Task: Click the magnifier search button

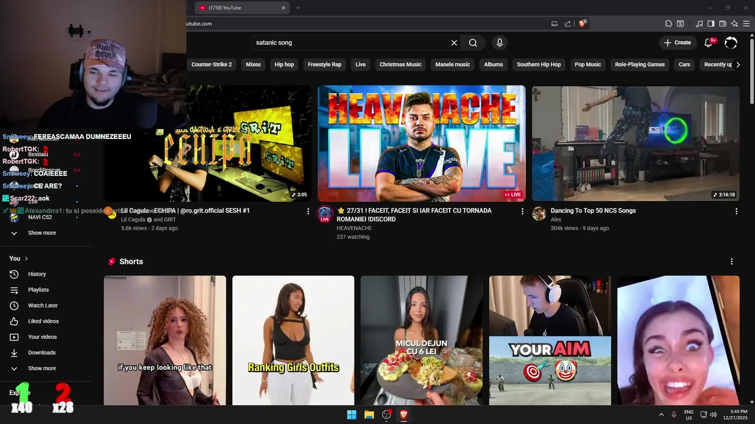Action: (473, 43)
